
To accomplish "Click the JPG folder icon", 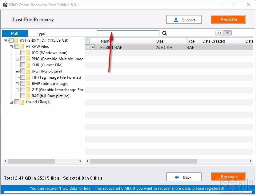I will (28, 71).
